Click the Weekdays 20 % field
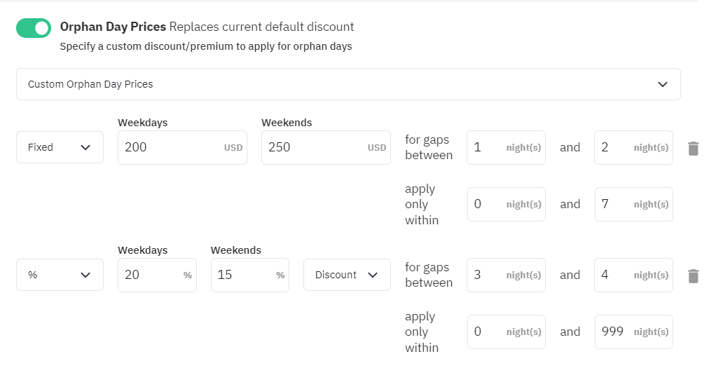This screenshot has height=368, width=716. tap(157, 275)
